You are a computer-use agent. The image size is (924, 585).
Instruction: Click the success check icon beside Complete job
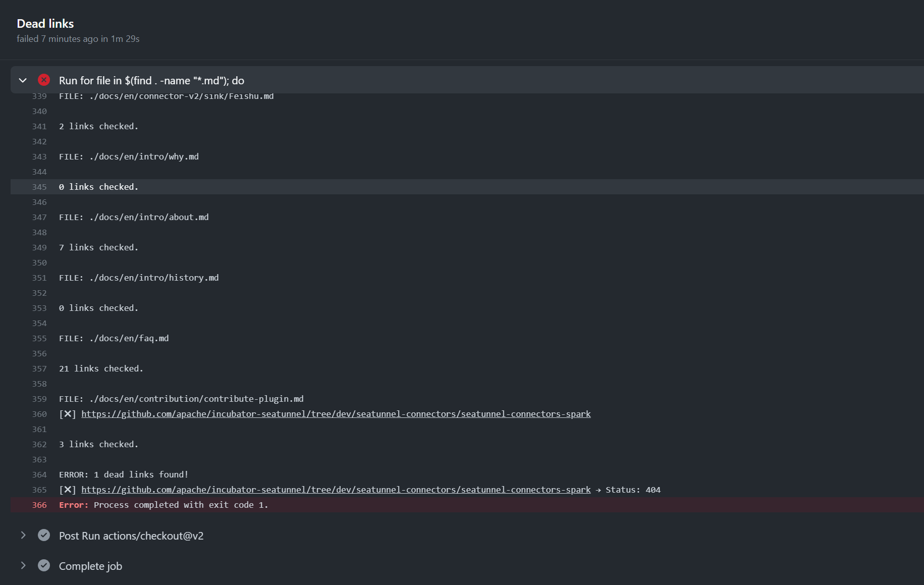(44, 565)
